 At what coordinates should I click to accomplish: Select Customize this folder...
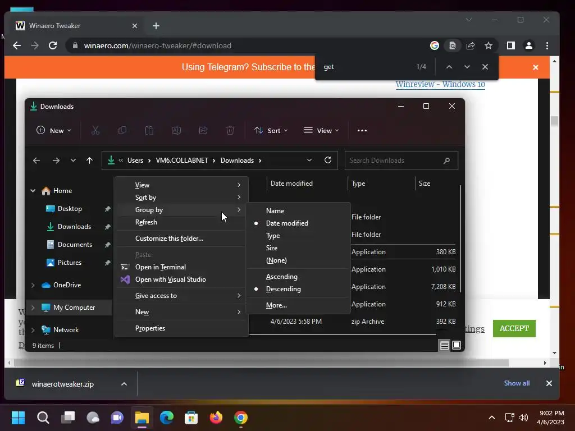[x=181, y=239]
